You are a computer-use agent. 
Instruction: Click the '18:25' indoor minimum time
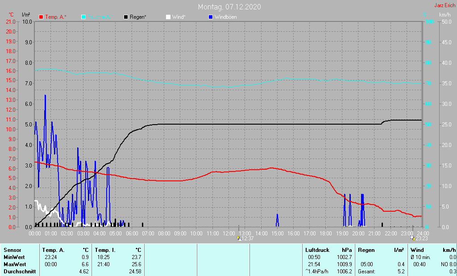pos(104,257)
